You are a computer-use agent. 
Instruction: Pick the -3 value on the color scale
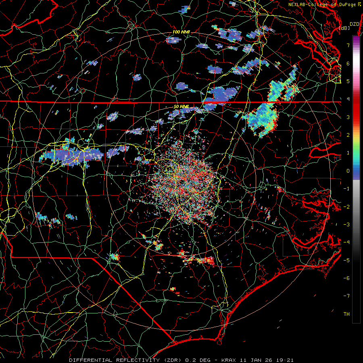[x=346, y=225]
